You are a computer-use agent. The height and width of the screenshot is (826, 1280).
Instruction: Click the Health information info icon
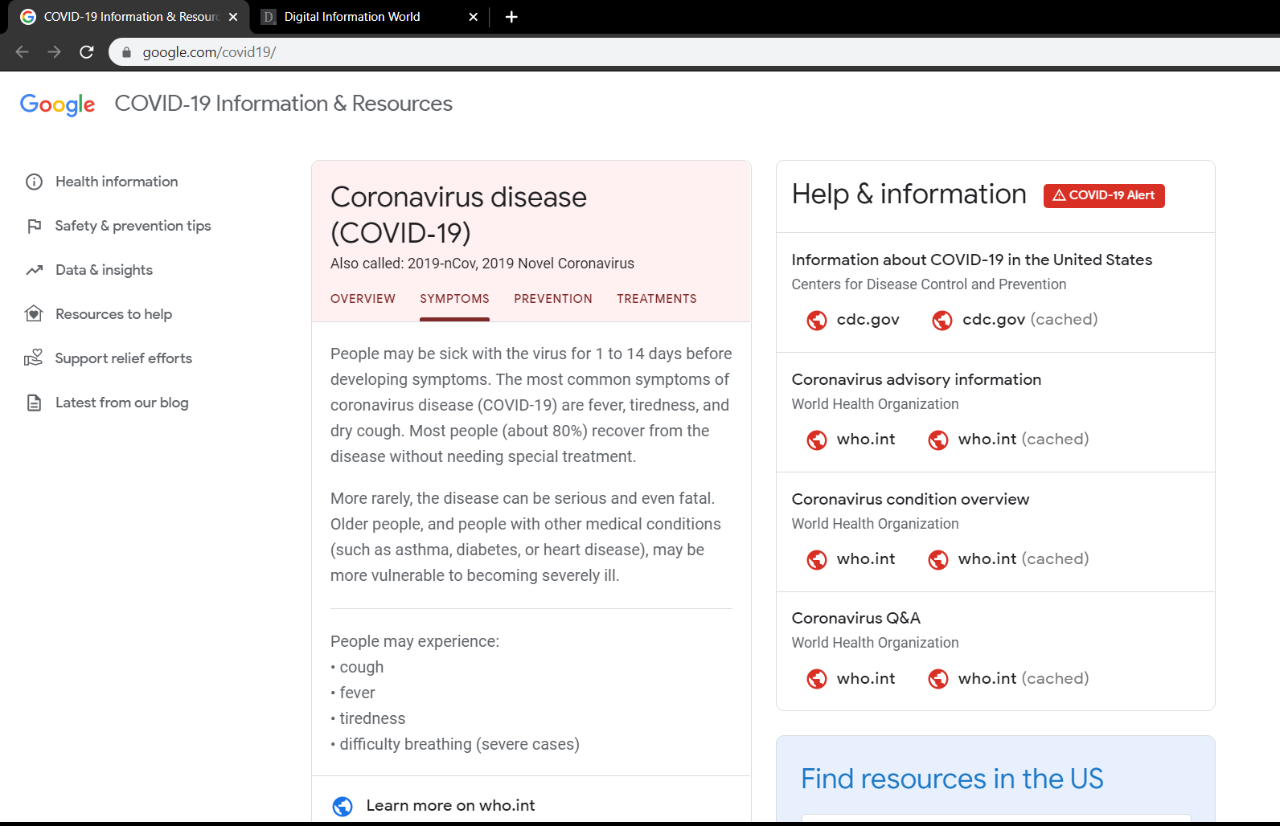tap(34, 182)
